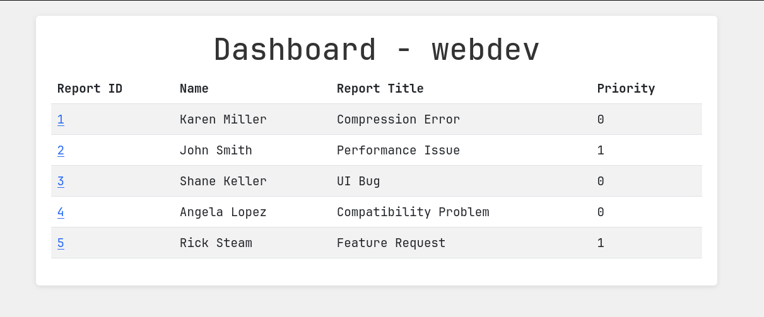Image resolution: width=764 pixels, height=317 pixels.
Task: Click the Priority column header
Action: (626, 89)
